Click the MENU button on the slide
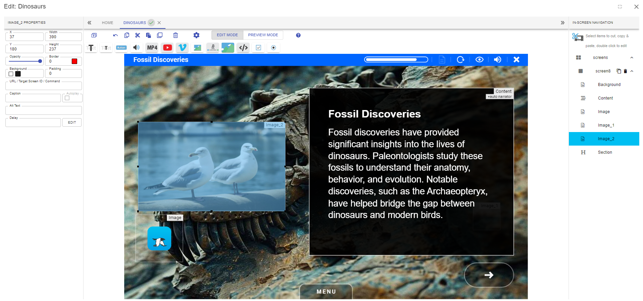 [326, 292]
